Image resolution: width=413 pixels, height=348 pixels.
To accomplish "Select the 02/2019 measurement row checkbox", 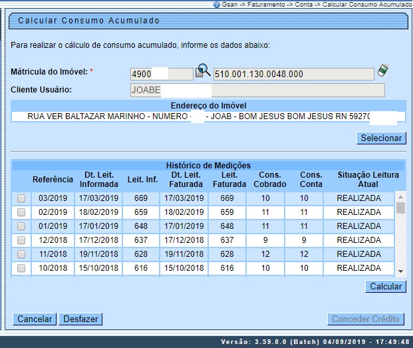I will click(x=21, y=212).
